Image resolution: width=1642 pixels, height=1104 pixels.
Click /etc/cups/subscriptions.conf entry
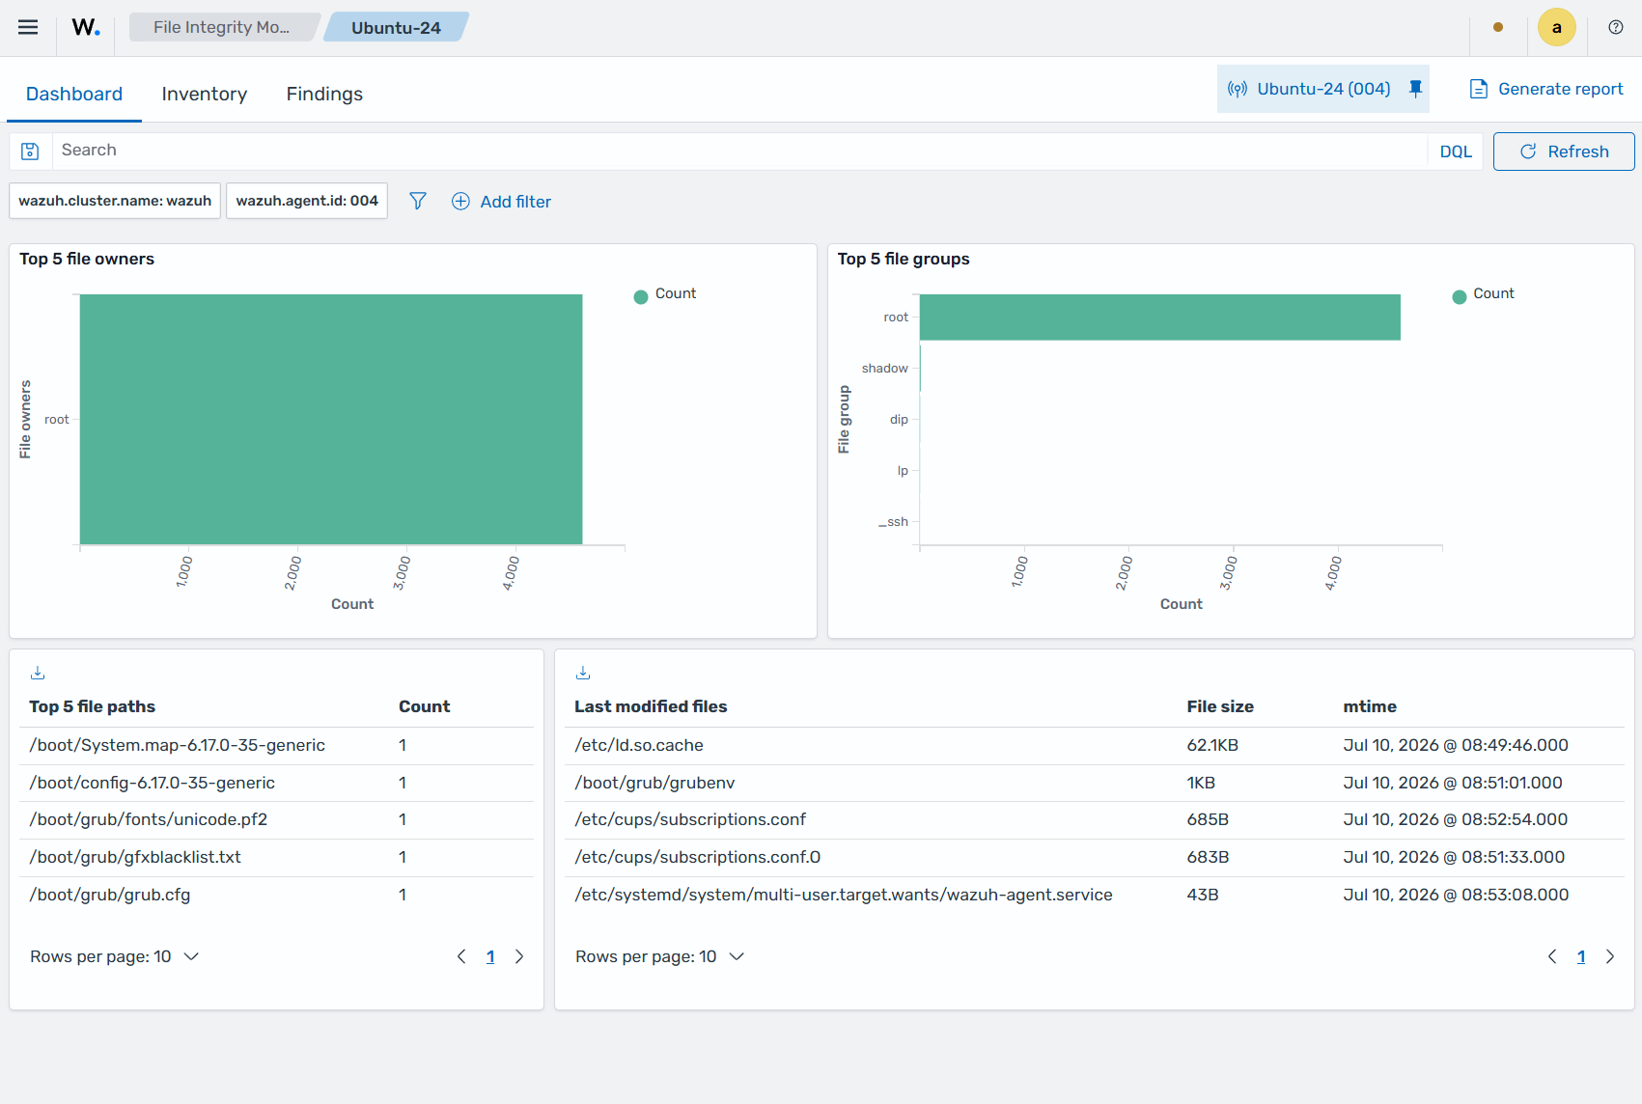pyautogui.click(x=690, y=819)
